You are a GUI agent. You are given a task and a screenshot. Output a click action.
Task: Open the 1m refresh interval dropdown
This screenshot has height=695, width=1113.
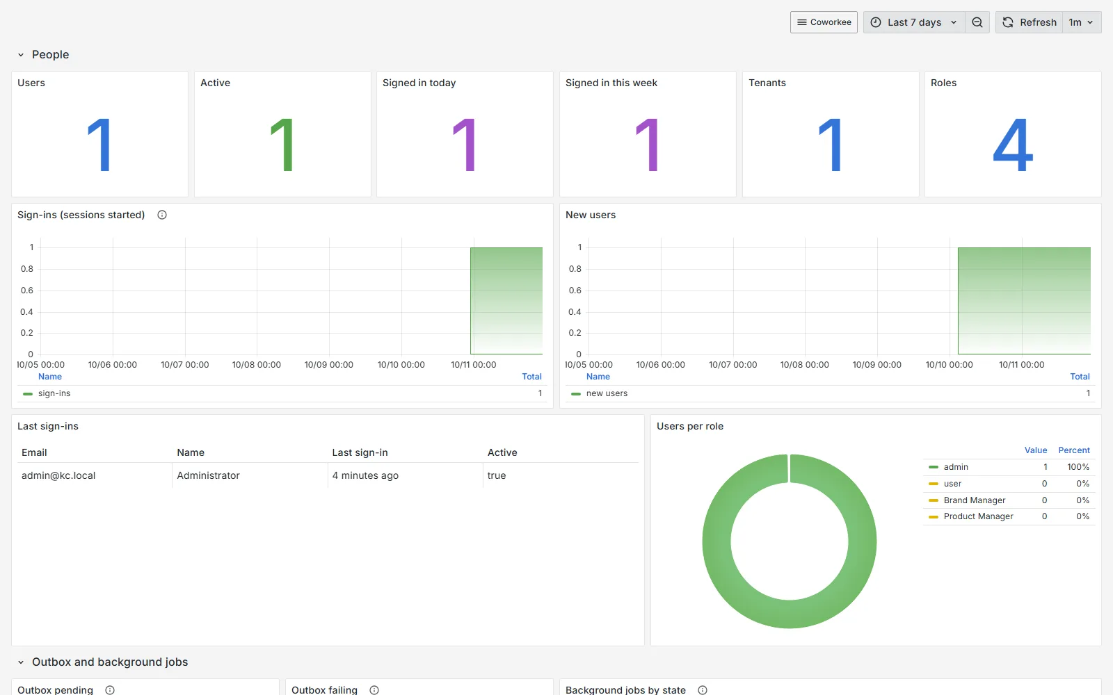1082,22
